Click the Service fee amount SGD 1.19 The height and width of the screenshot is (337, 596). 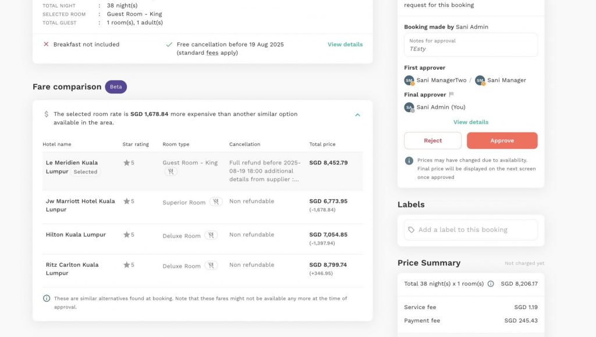coord(526,307)
